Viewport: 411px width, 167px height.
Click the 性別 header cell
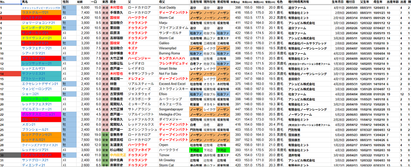point(69,2)
